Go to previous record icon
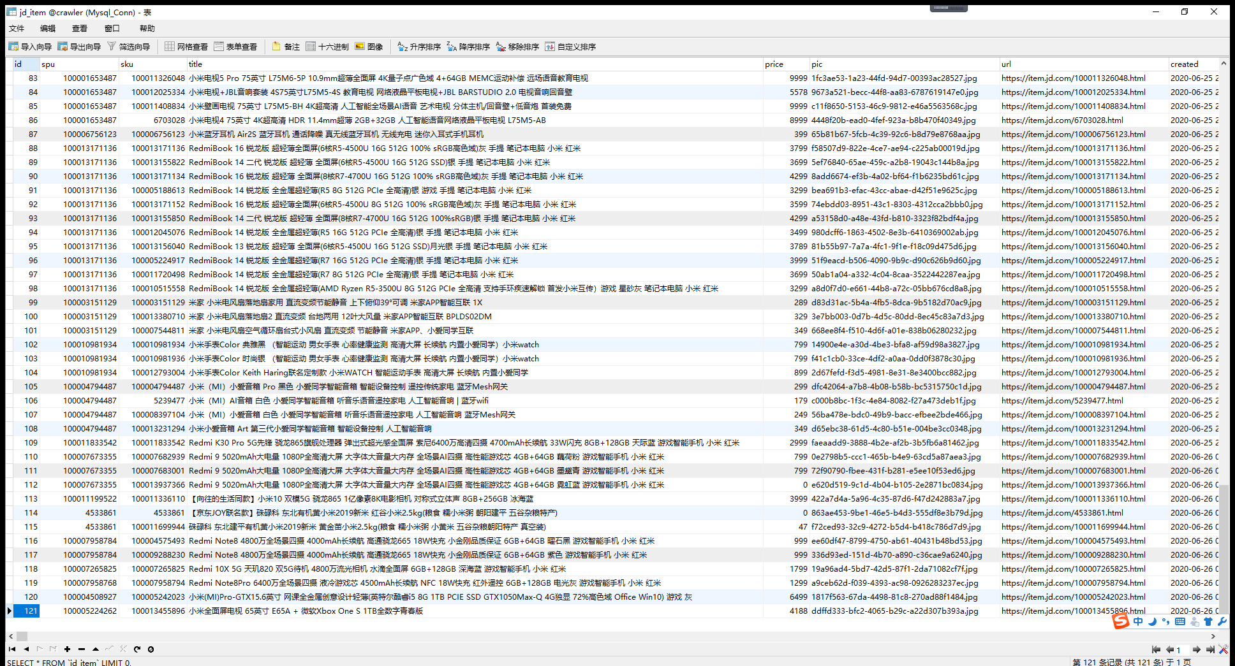The height and width of the screenshot is (666, 1235). [26, 649]
